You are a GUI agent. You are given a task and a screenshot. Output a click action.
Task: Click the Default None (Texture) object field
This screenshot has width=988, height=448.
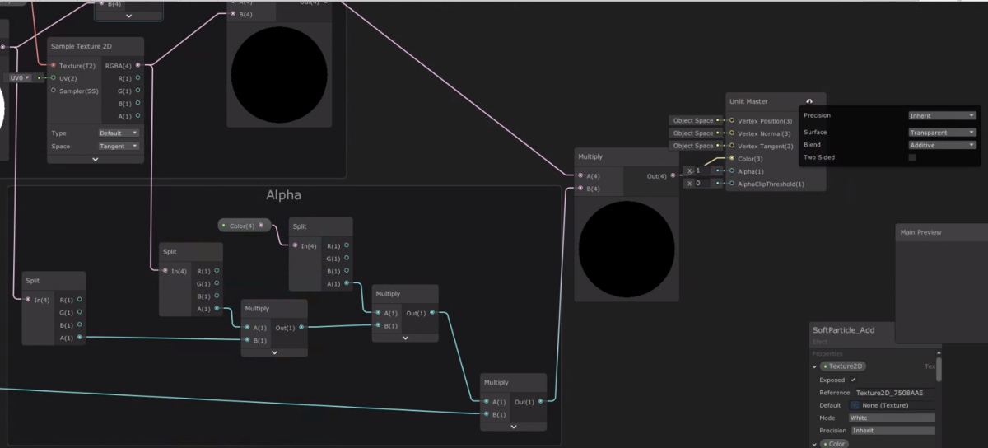click(892, 405)
